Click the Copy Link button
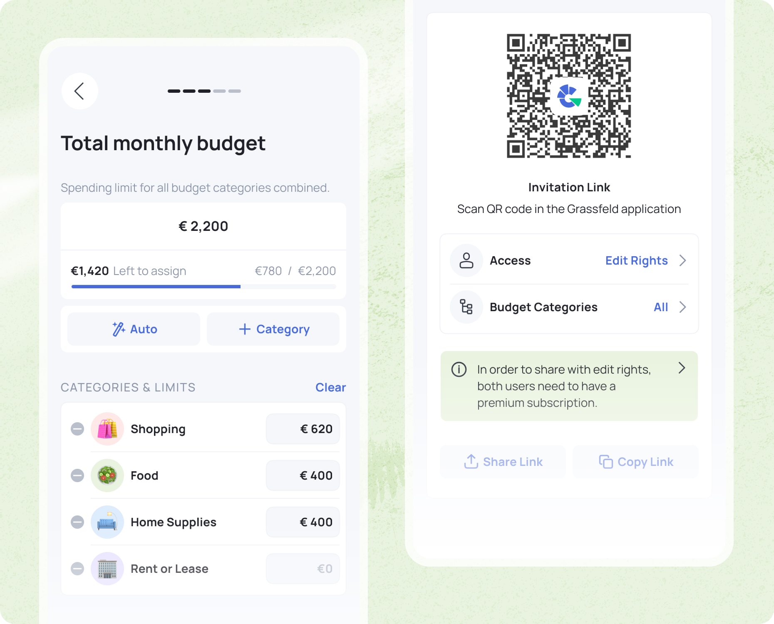 (x=636, y=462)
